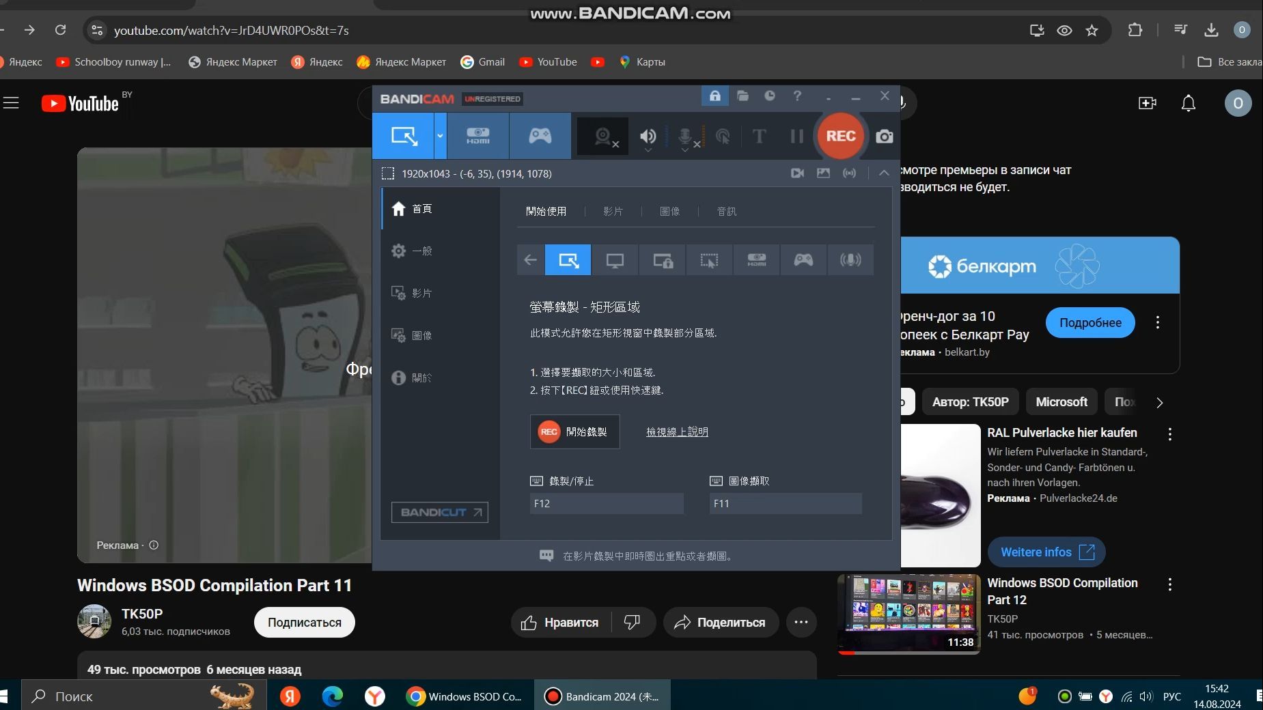Take a screenshot with the camera icon
Image resolution: width=1263 pixels, height=710 pixels.
[884, 137]
